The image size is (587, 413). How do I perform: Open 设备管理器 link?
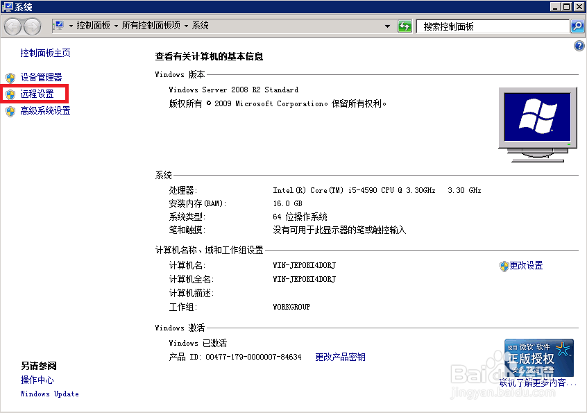click(41, 77)
